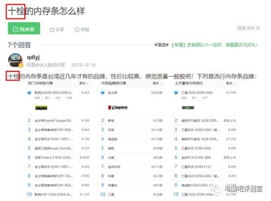Click the 内存品牌排行榜 list heading

pyautogui.click(x=113, y=83)
